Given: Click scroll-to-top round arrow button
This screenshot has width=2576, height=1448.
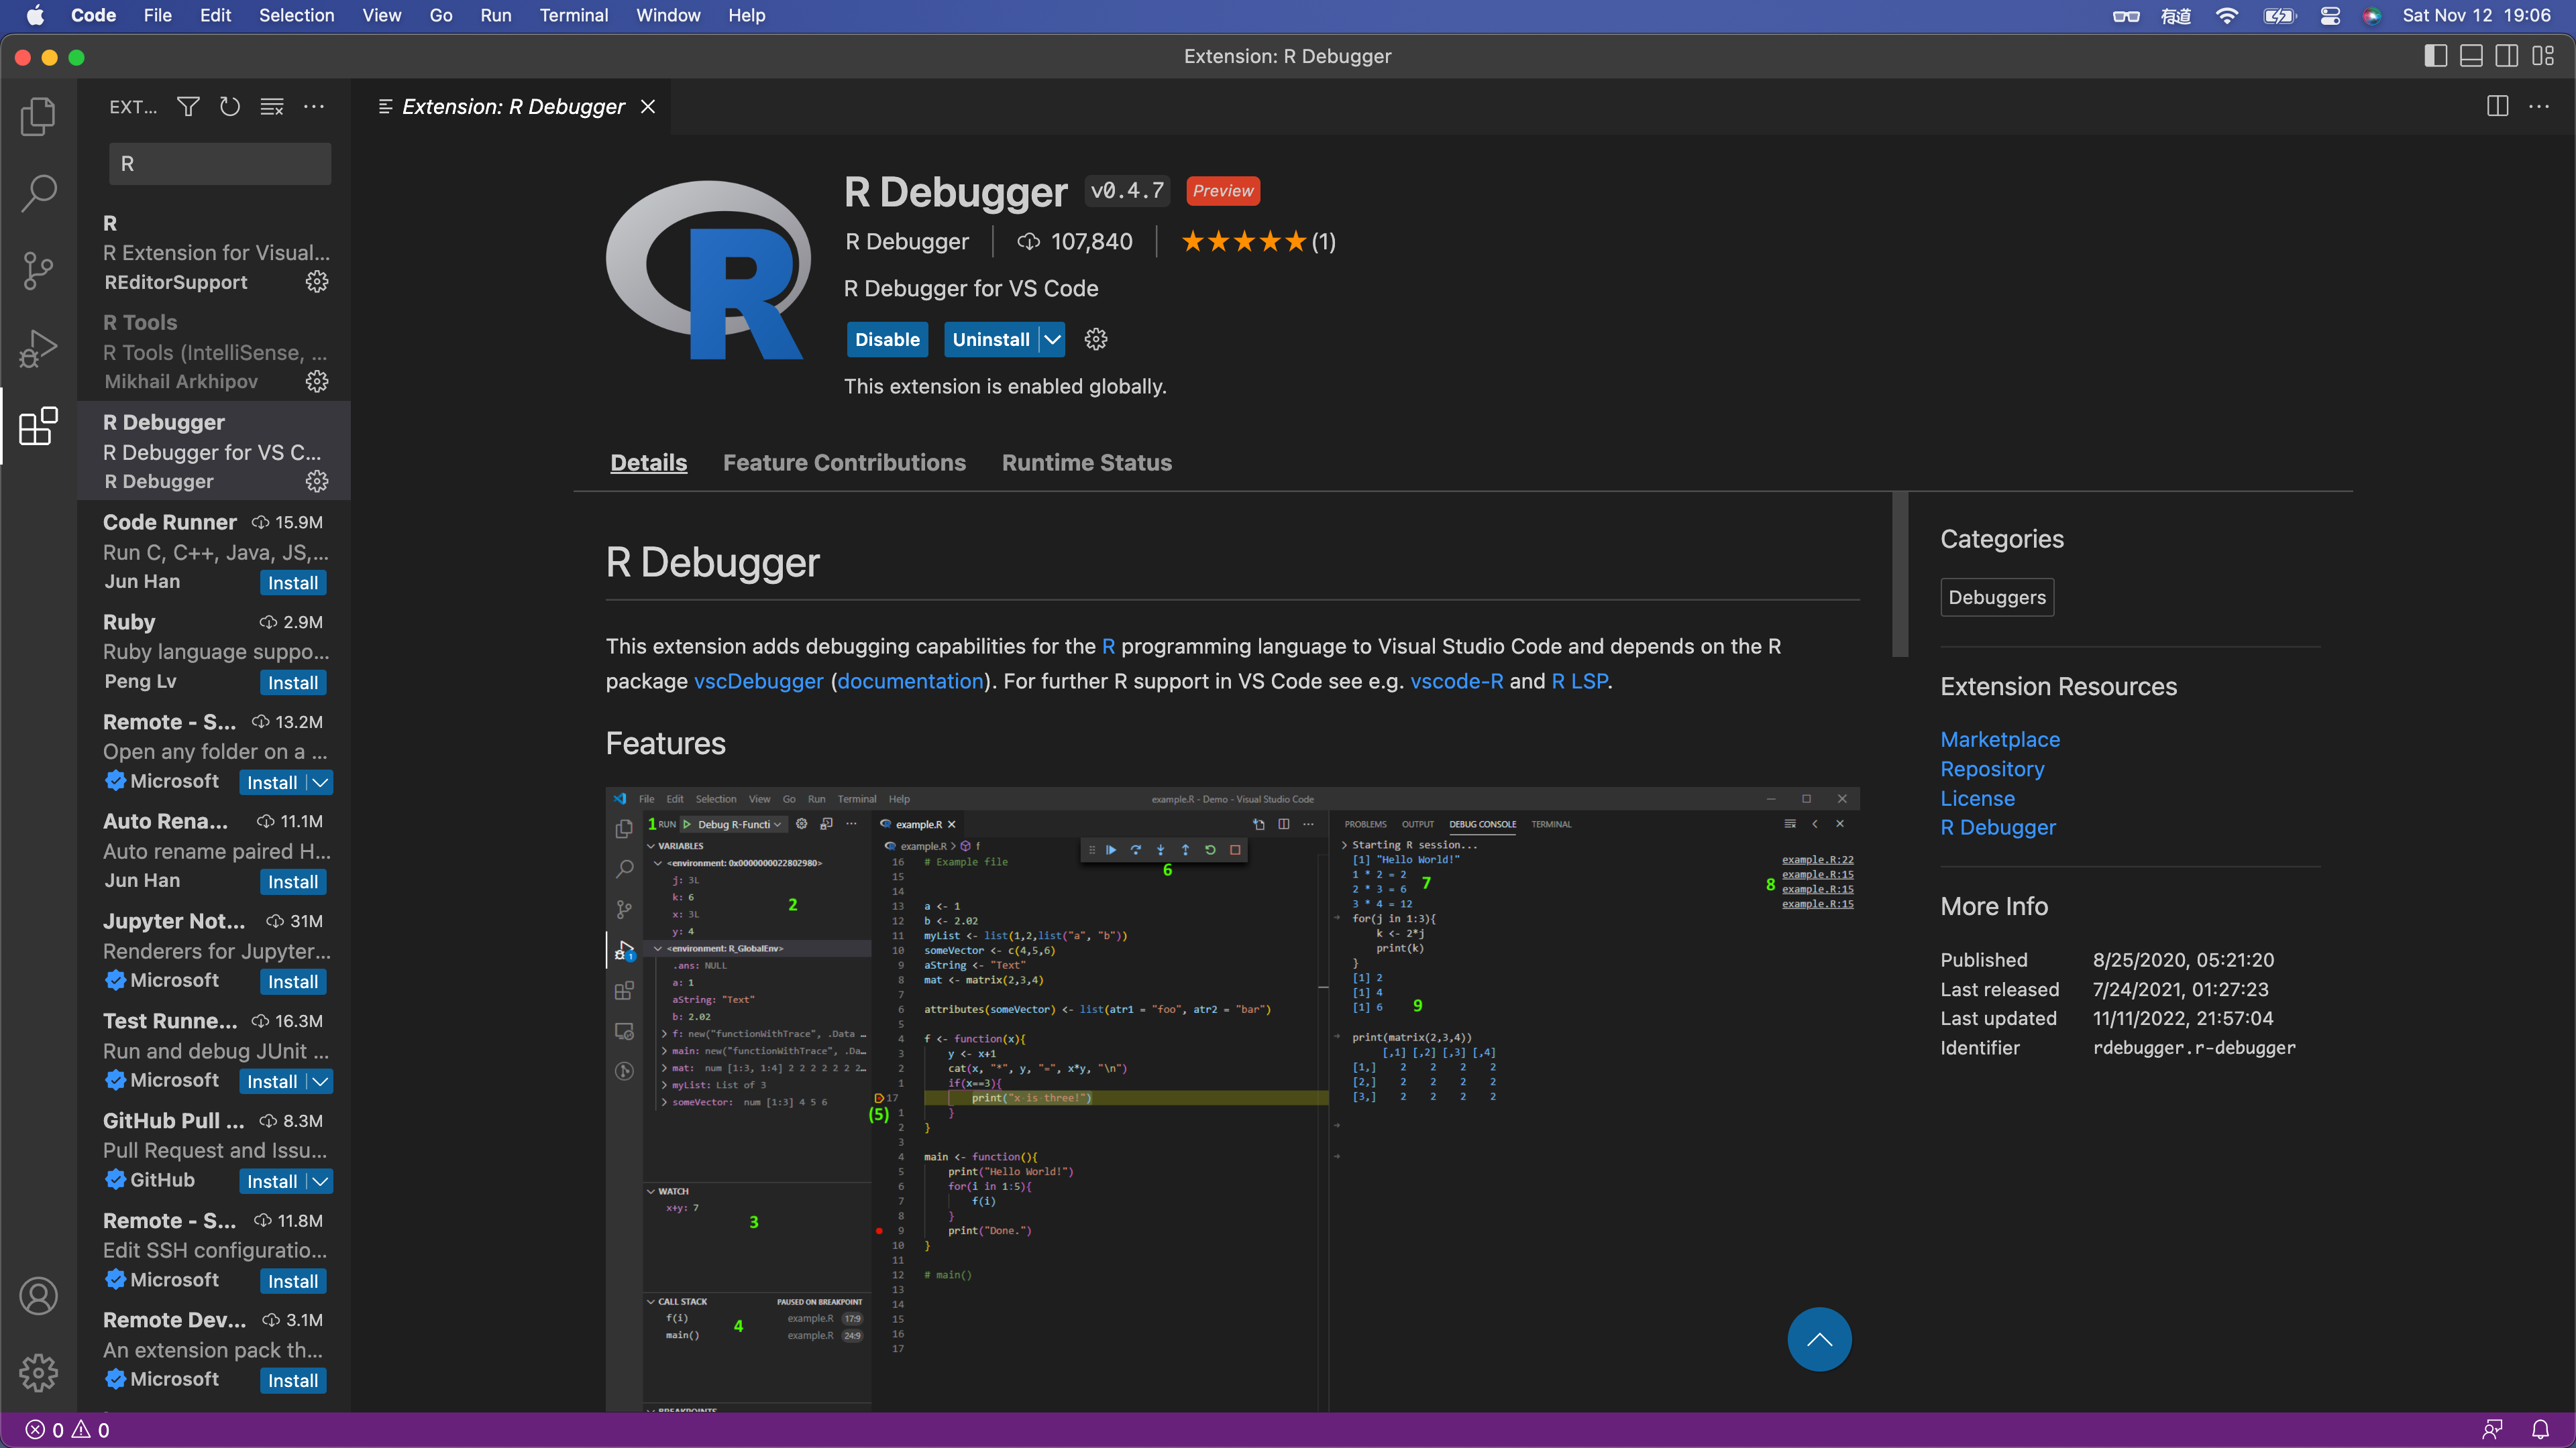Looking at the screenshot, I should click(x=1819, y=1339).
